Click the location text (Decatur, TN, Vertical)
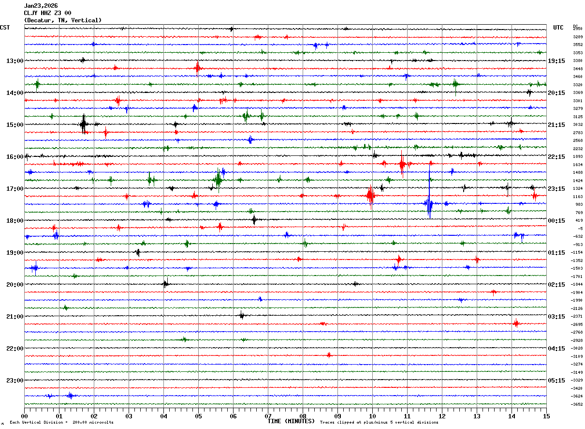The height and width of the screenshot is (429, 585). point(63,20)
